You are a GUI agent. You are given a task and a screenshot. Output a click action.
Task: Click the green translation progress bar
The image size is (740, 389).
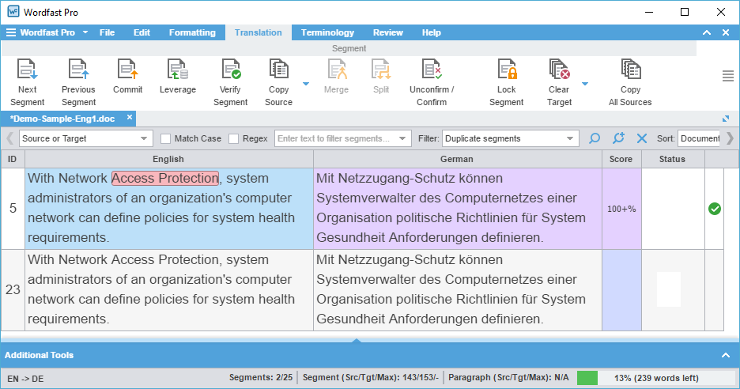click(x=587, y=378)
